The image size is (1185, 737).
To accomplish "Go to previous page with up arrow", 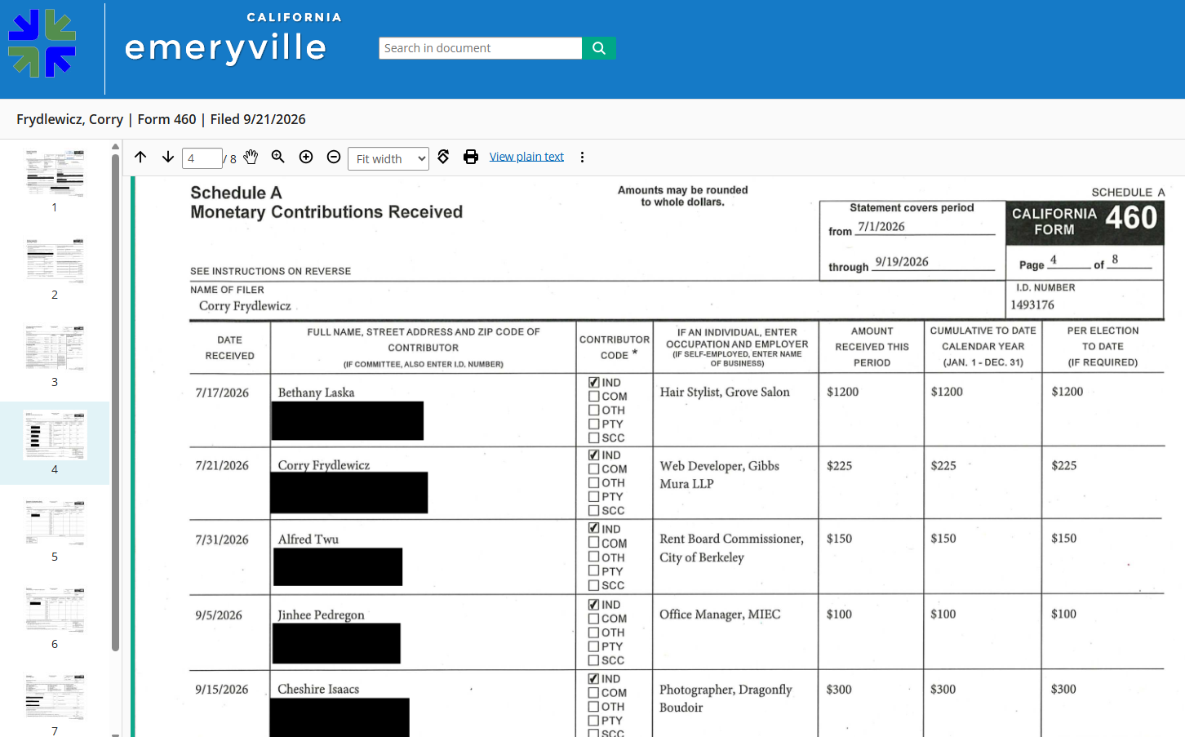I will [140, 157].
